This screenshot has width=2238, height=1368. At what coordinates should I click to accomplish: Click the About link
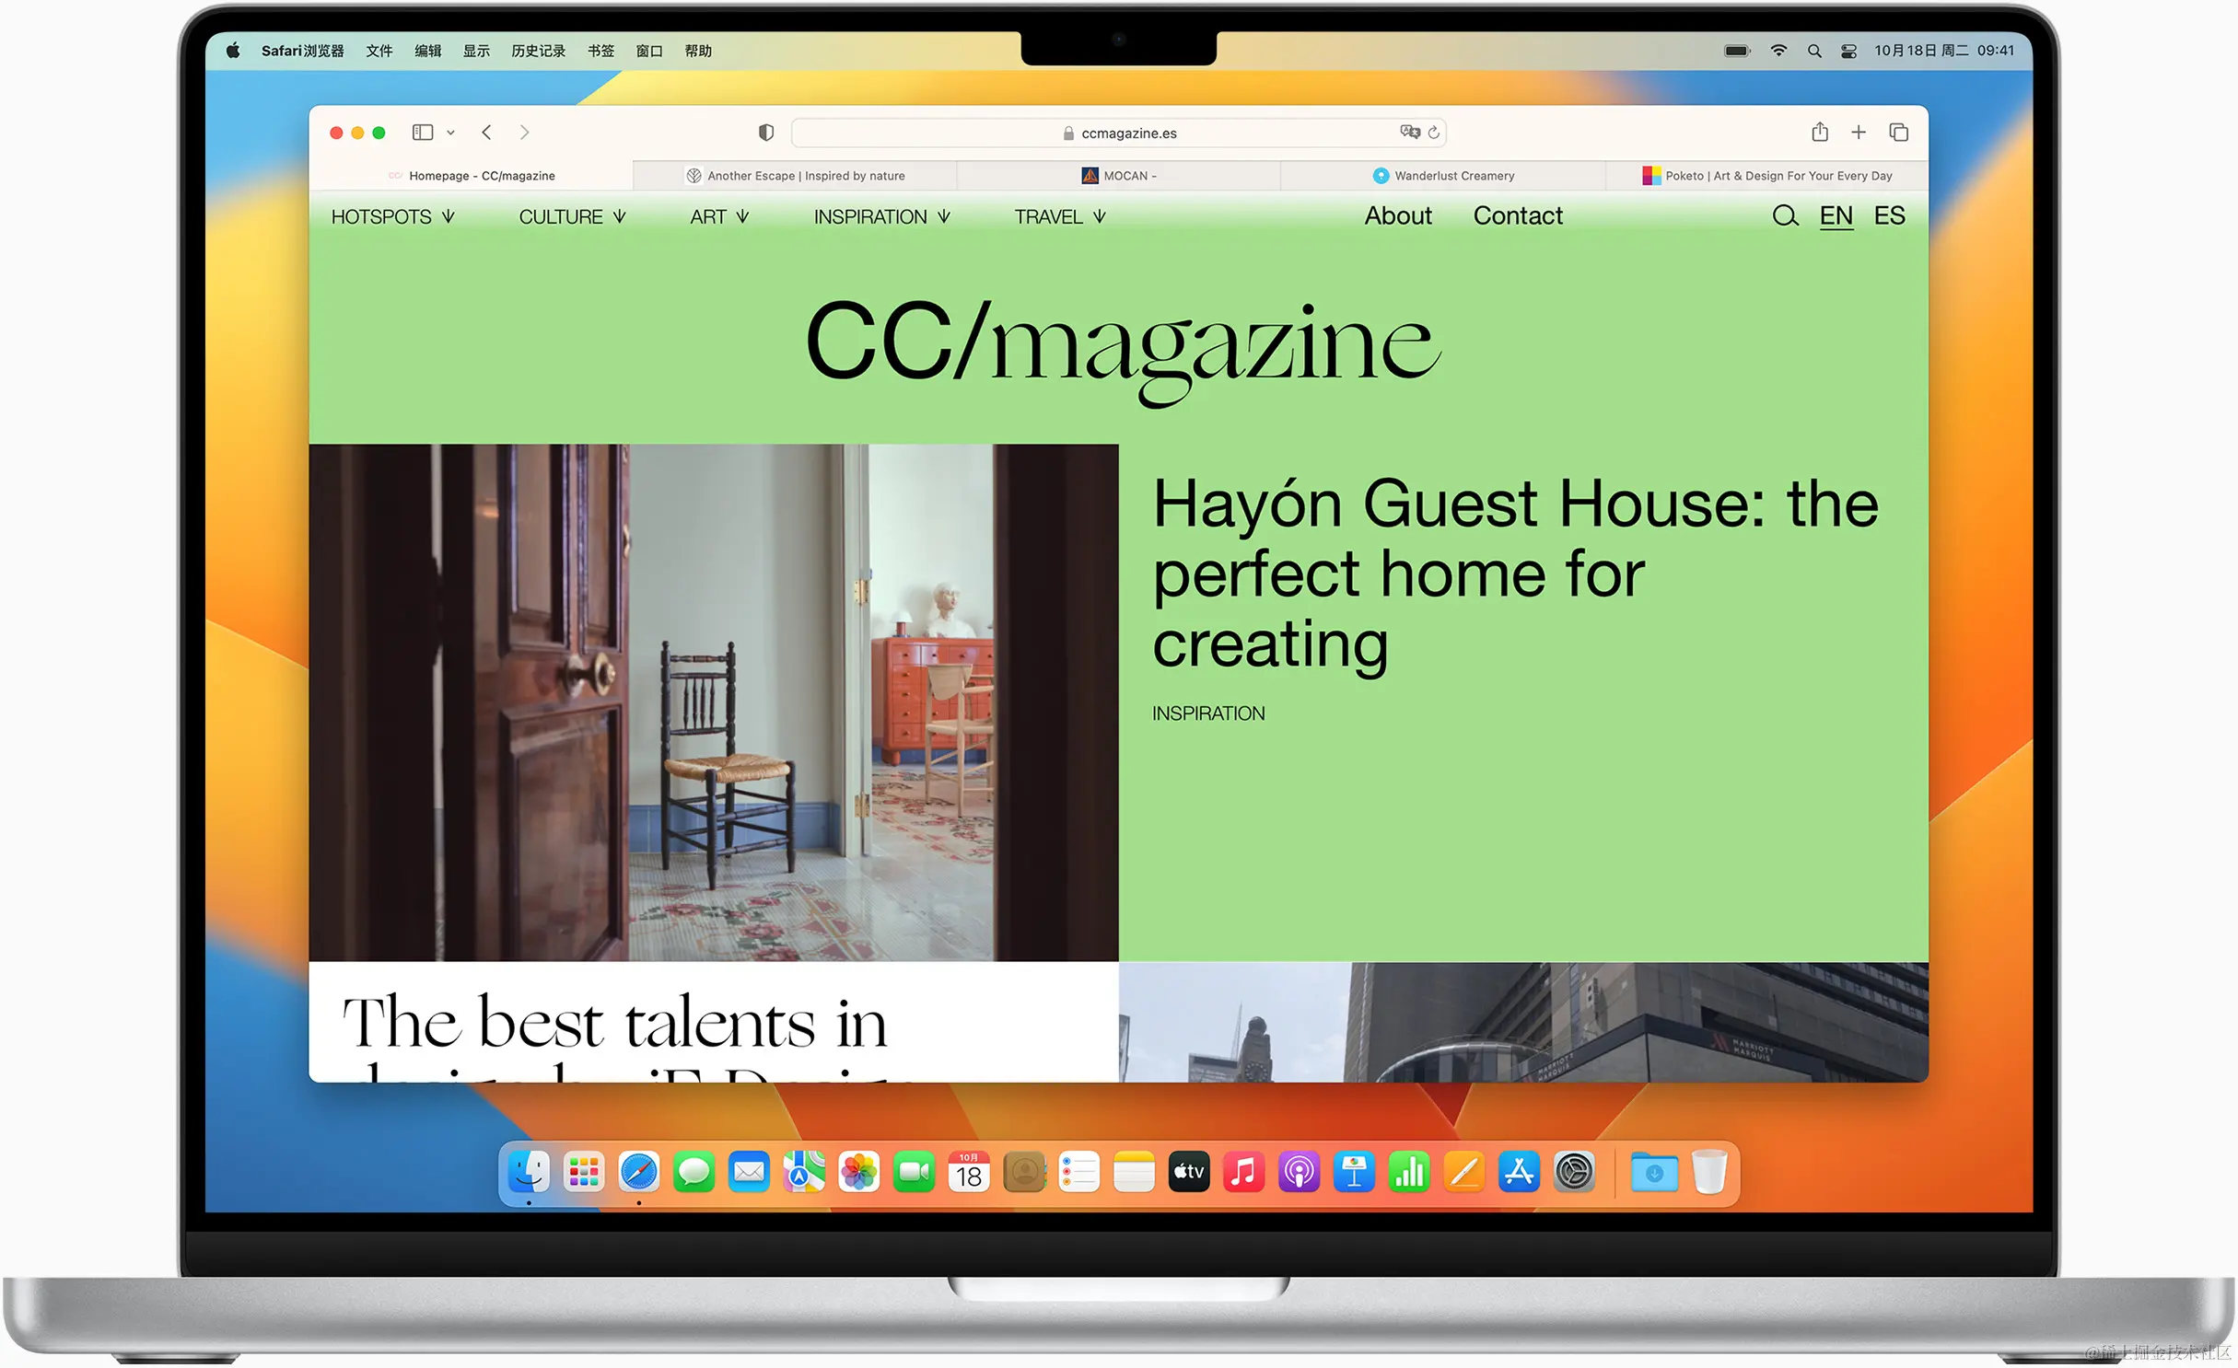1397,215
